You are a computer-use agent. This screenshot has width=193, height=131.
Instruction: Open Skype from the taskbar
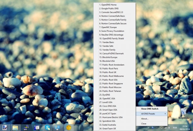tap(47, 127)
